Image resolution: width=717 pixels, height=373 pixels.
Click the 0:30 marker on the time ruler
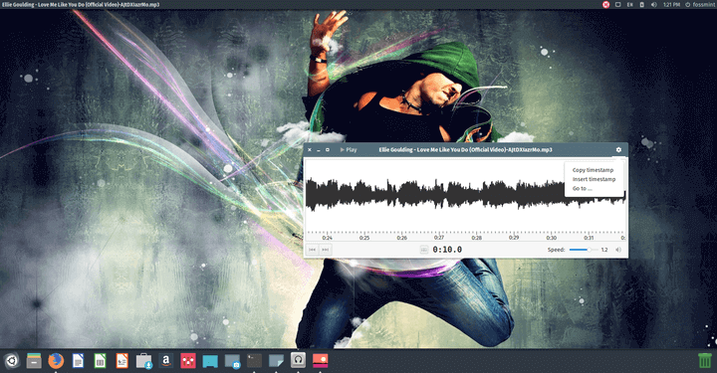click(552, 238)
